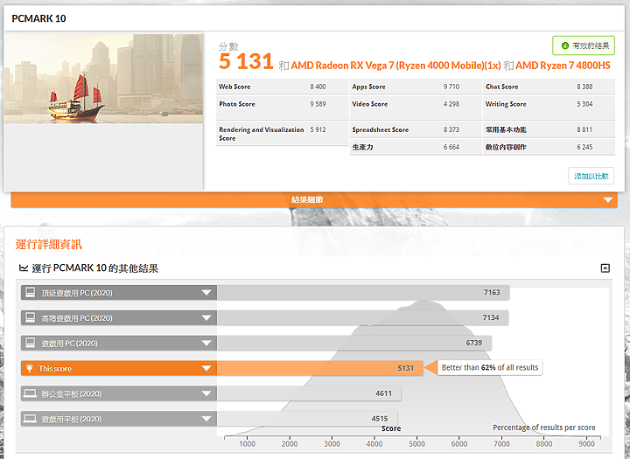
Task: Click the desktop PC icon in 頂級遊戲用 PC (2020) row
Action: click(x=30, y=292)
